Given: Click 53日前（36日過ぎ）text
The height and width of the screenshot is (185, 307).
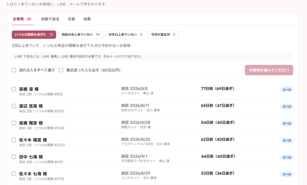Looking at the screenshot, I should tap(218, 173).
